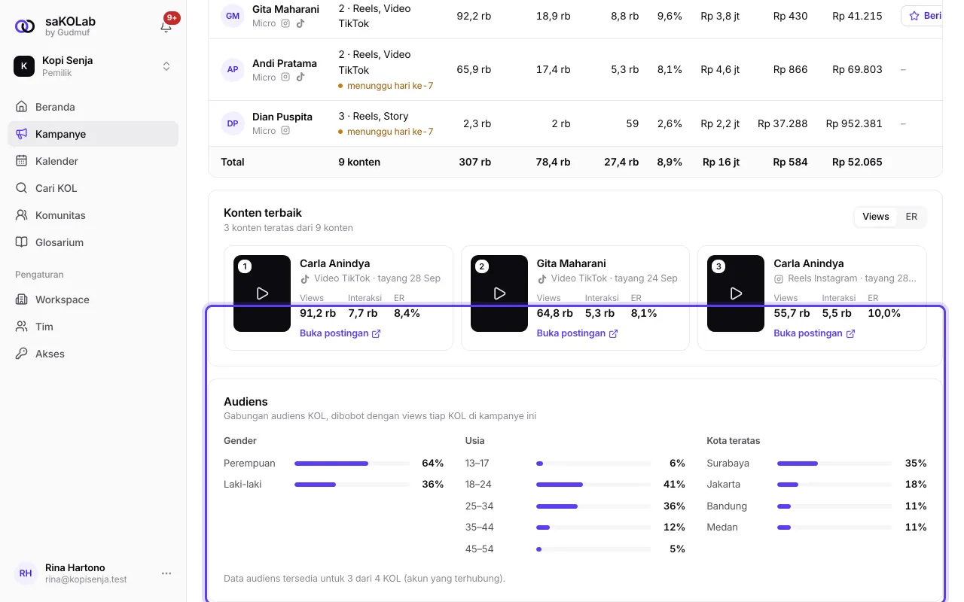Select the Cari KOL magnifier icon

point(21,188)
